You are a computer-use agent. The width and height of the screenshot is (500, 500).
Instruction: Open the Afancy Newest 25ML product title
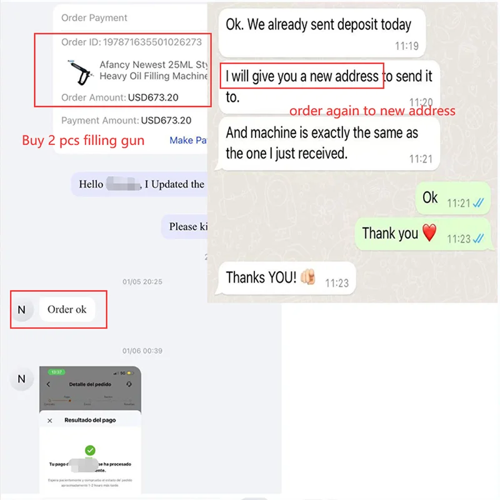153,70
